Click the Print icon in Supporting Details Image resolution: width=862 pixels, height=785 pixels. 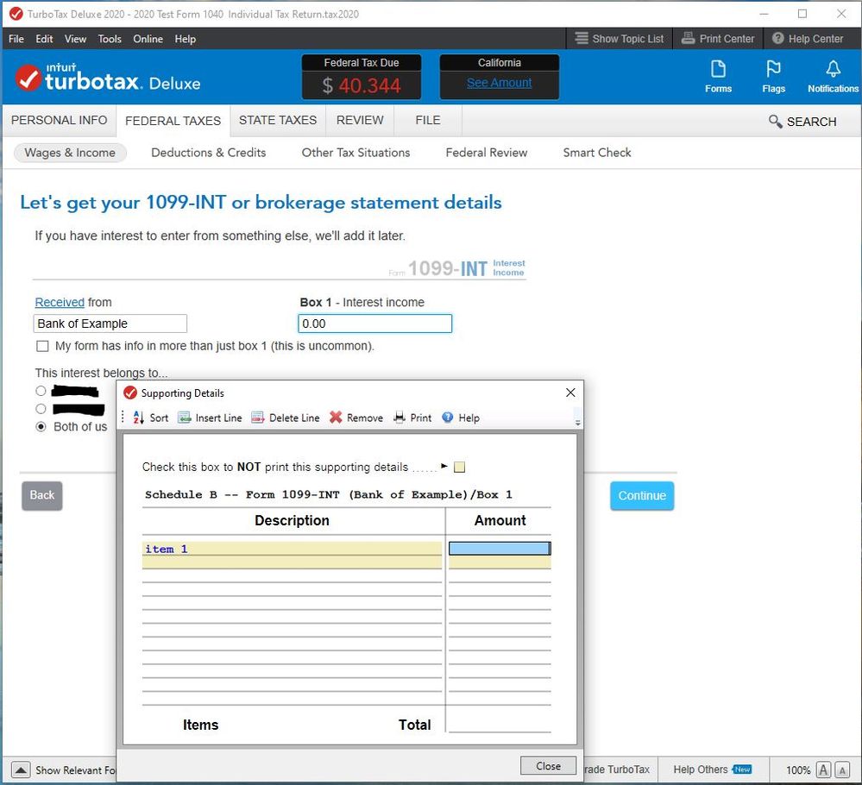click(x=400, y=418)
